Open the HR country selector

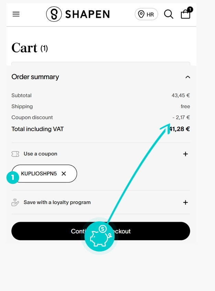(146, 14)
